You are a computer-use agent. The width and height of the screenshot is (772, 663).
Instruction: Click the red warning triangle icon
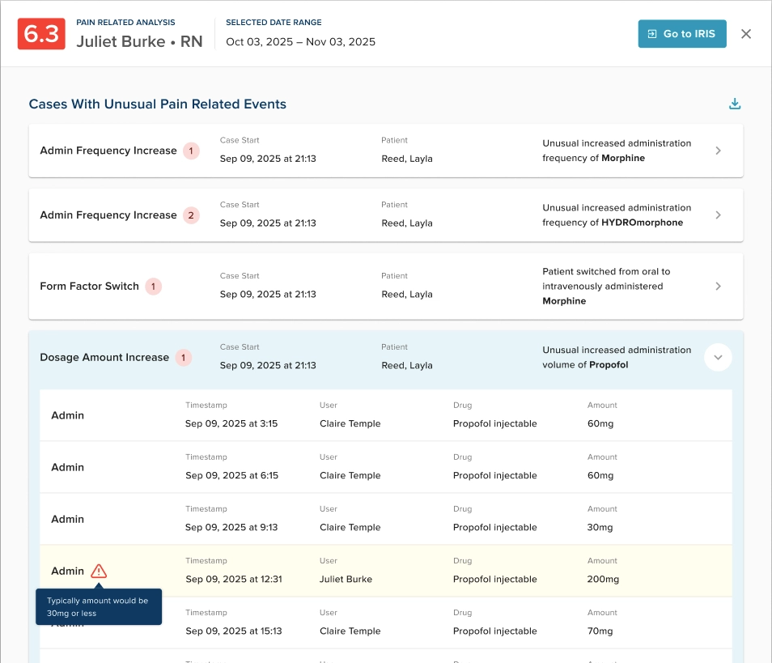tap(99, 571)
